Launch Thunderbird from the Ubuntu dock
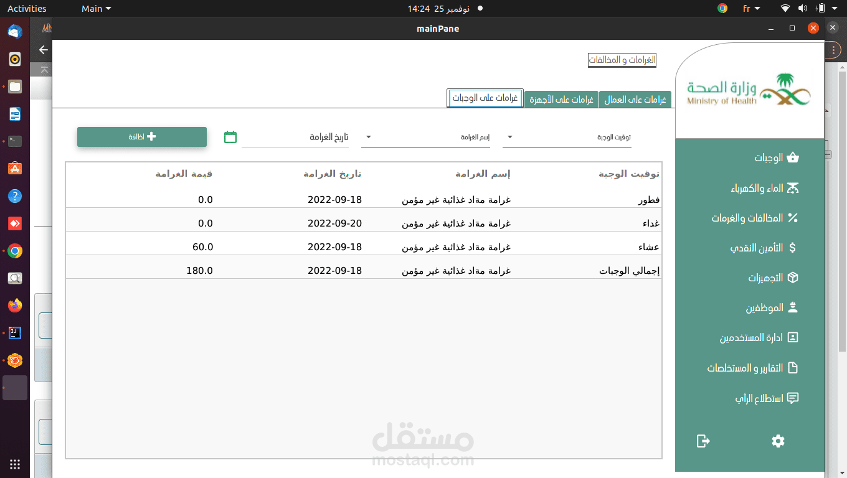 pyautogui.click(x=15, y=32)
